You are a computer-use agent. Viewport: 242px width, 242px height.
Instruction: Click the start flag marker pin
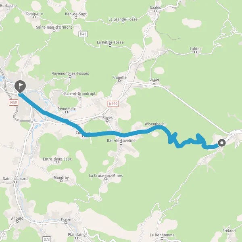(20, 87)
